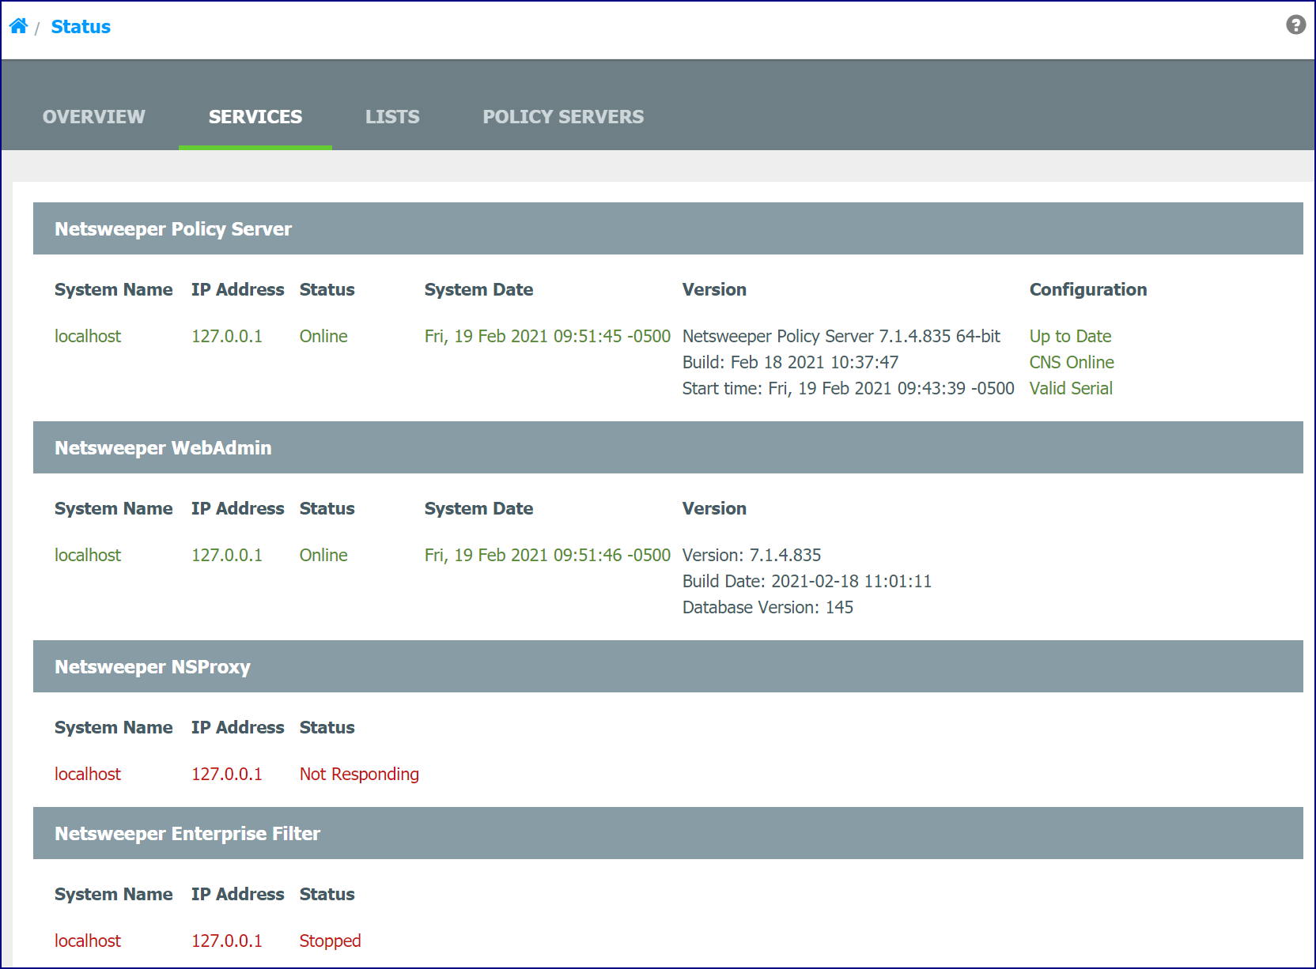This screenshot has width=1316, height=969.
Task: Click the WebAdmin Online status
Action: (x=323, y=555)
